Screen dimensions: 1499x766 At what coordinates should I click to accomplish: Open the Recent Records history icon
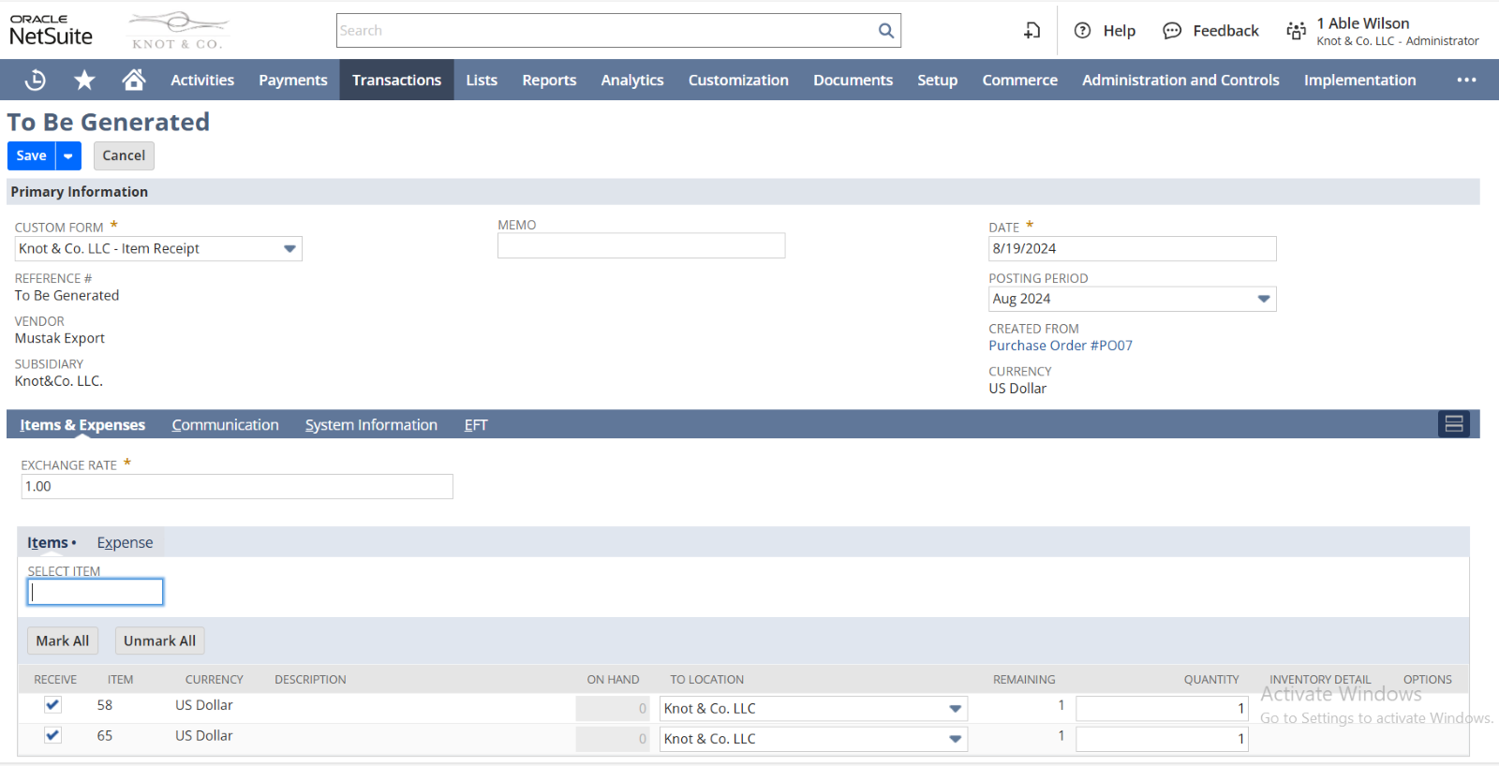(x=35, y=81)
